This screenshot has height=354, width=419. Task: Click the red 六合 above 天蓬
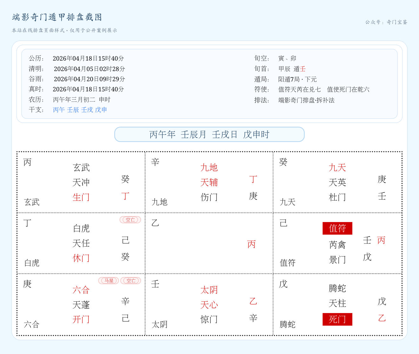point(81,290)
